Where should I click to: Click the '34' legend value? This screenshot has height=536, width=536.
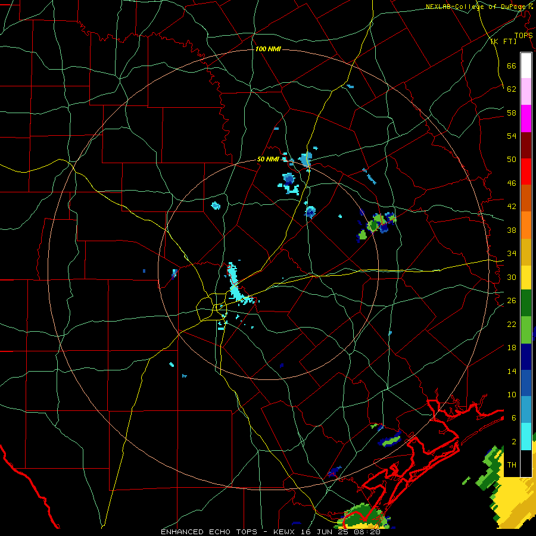click(x=512, y=253)
